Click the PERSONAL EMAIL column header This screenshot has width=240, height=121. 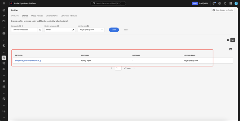[x=189, y=55]
